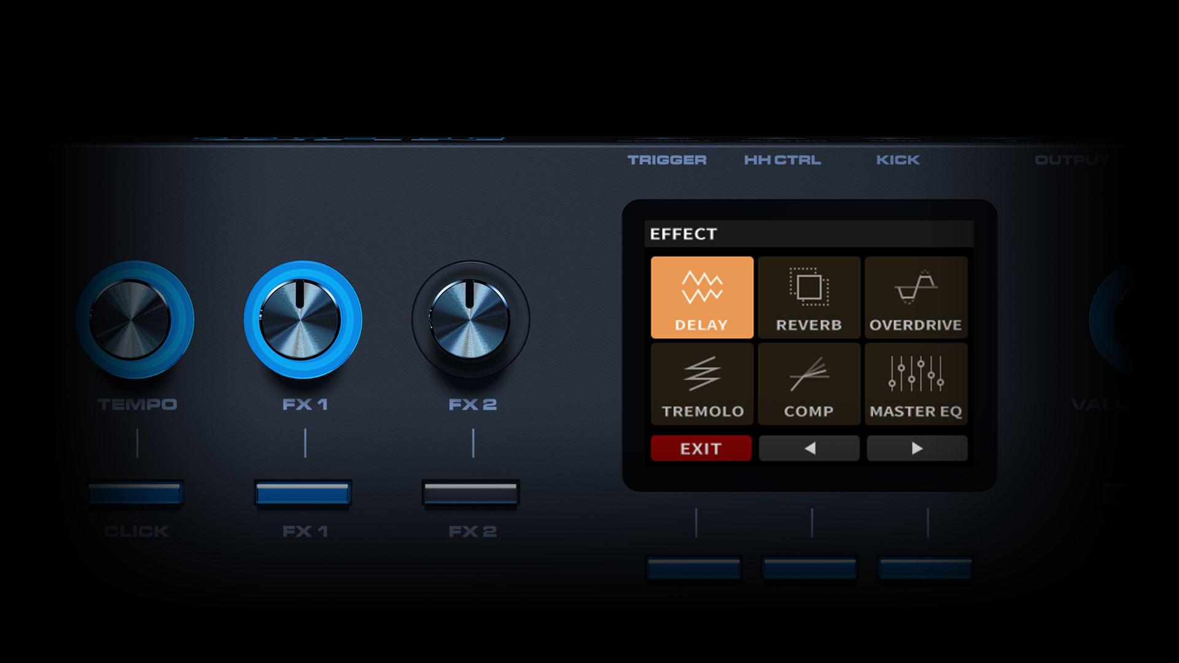Image resolution: width=1179 pixels, height=663 pixels.
Task: Toggle the FX 1 on/off button
Action: click(303, 493)
